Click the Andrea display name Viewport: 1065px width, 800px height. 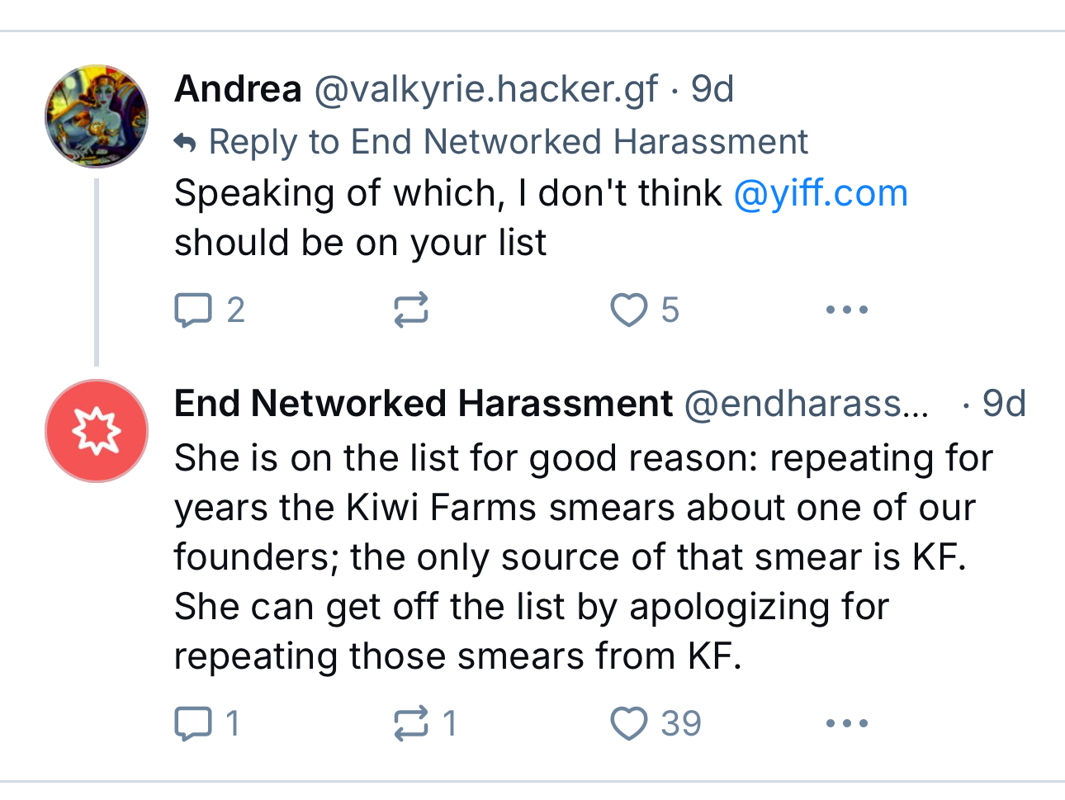coord(238,89)
